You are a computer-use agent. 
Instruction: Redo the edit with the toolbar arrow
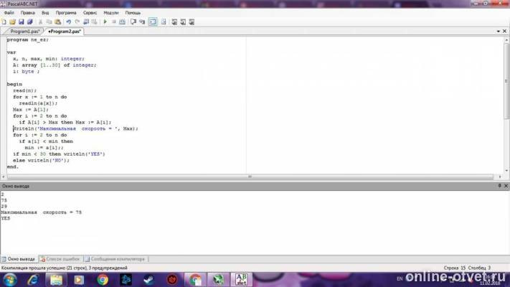click(x=77, y=22)
